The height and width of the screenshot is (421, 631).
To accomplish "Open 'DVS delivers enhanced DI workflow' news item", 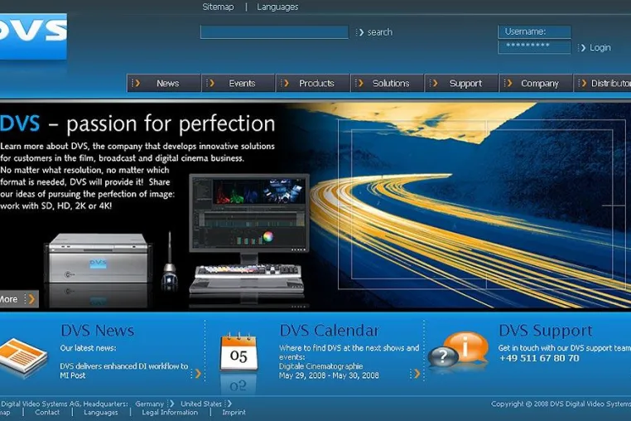I will point(124,370).
